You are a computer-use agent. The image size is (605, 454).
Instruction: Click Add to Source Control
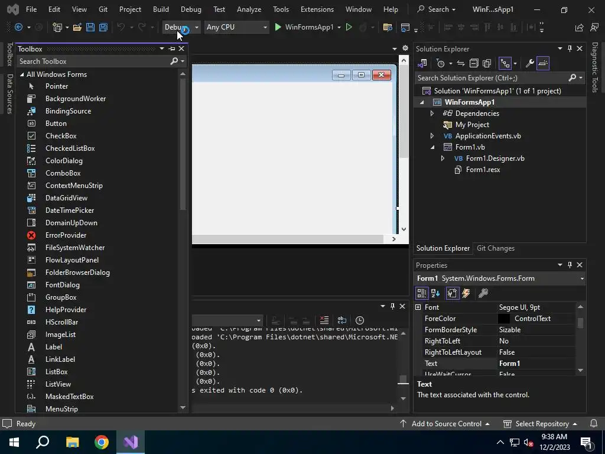[x=446, y=423]
